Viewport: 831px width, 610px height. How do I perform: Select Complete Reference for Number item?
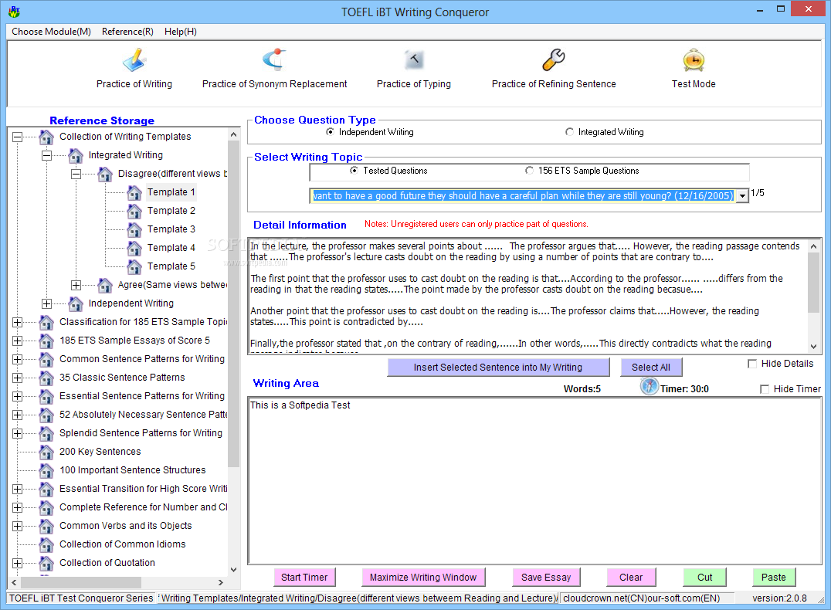tap(143, 508)
